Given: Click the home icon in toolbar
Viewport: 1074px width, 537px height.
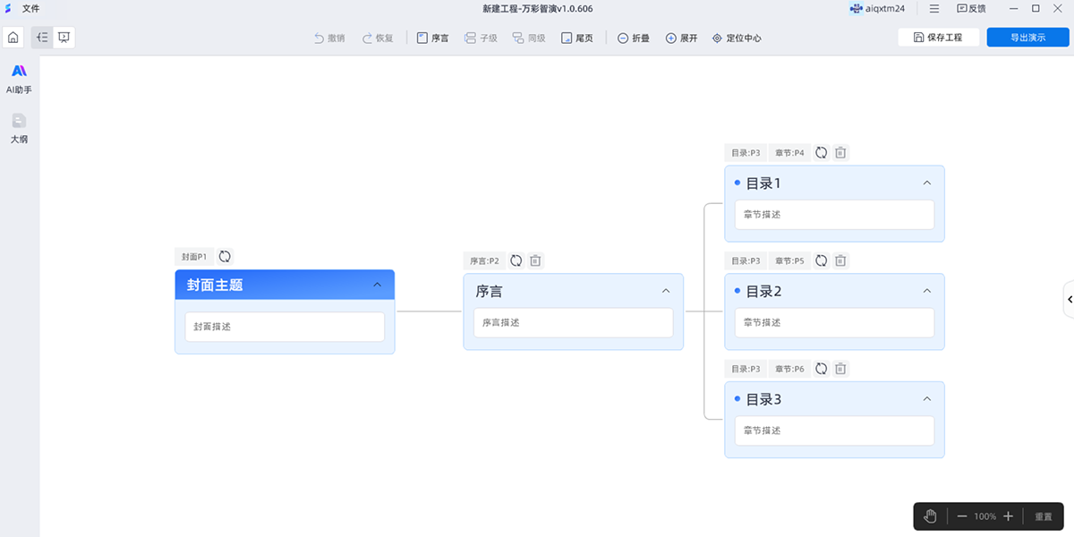Looking at the screenshot, I should (x=13, y=38).
